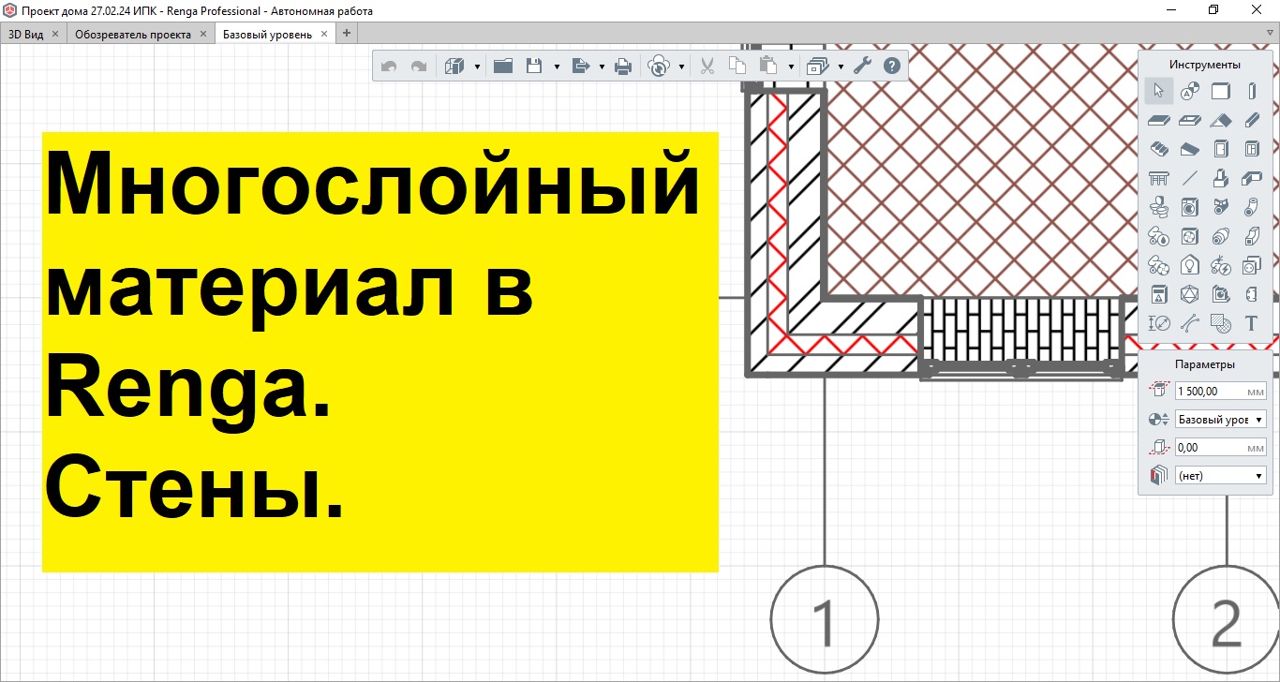Close the 'Обозреватель проекта' tab
Screen dimensions: 1280x682
(x=203, y=34)
